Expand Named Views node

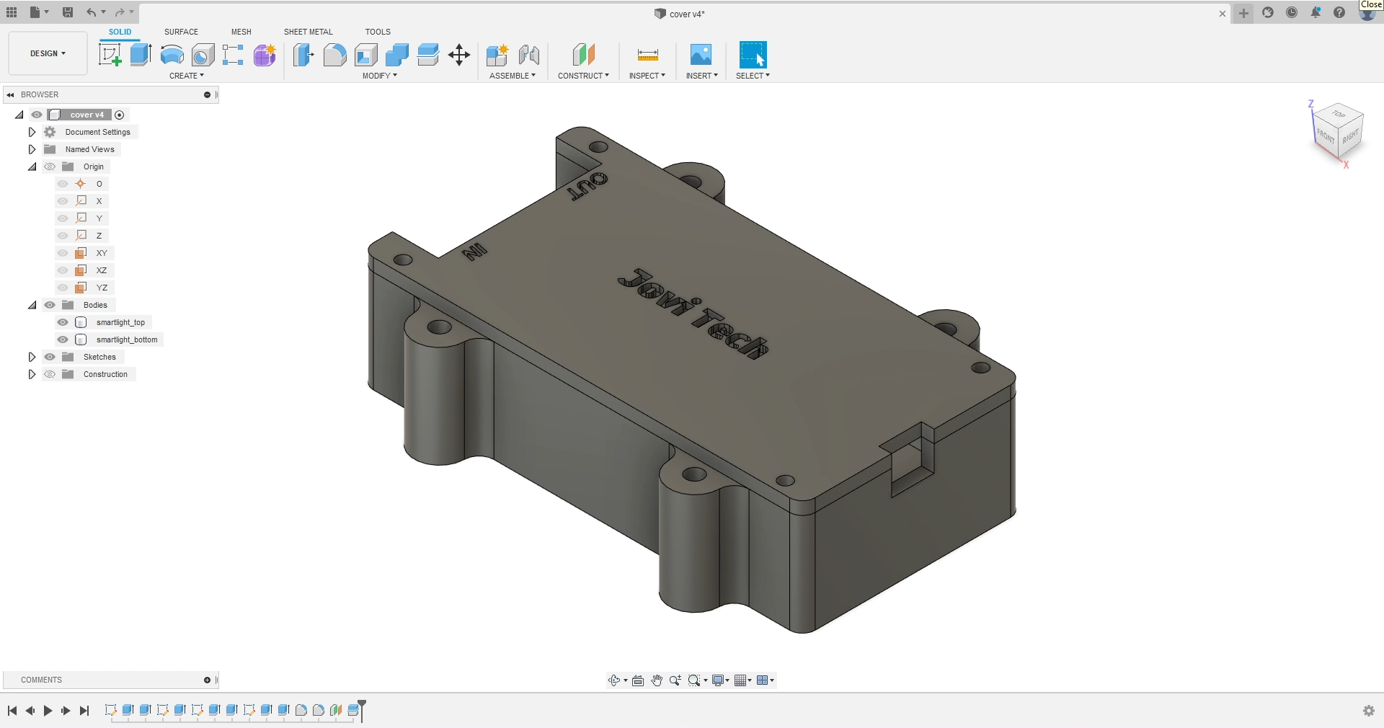(x=32, y=149)
